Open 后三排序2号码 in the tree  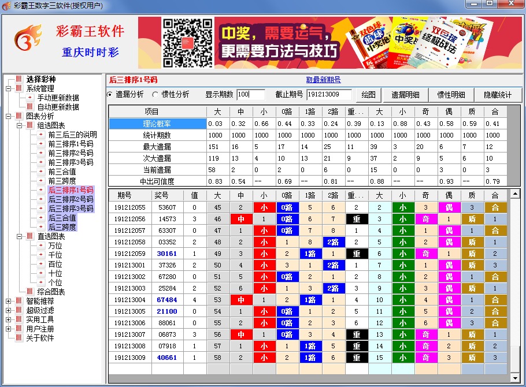coord(70,199)
